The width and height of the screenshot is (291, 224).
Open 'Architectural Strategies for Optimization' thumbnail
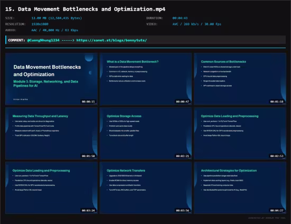[x=240, y=188]
